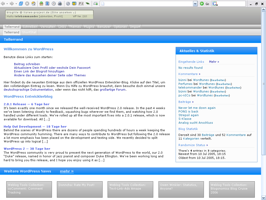Switch to the ShortStat submenu tab
Image resolution: width=266 pixels, height=200 pixels.
pos(29,32)
